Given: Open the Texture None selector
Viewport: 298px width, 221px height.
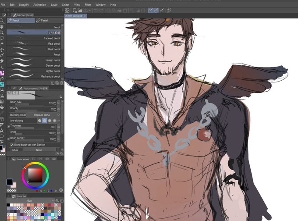Looking at the screenshot, I should [39, 150].
